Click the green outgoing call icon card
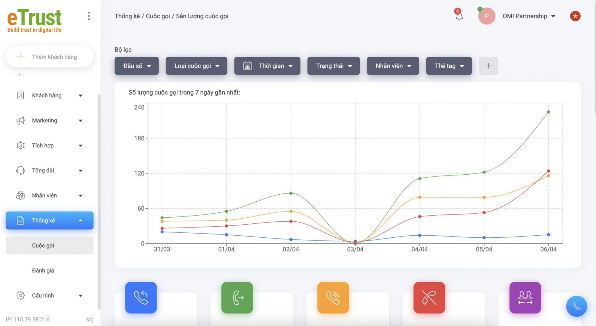 (x=237, y=298)
